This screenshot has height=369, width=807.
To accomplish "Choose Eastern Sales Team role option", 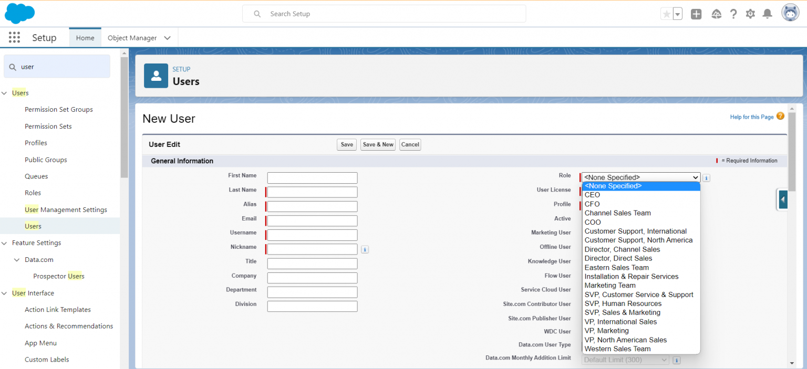I will pos(641,267).
